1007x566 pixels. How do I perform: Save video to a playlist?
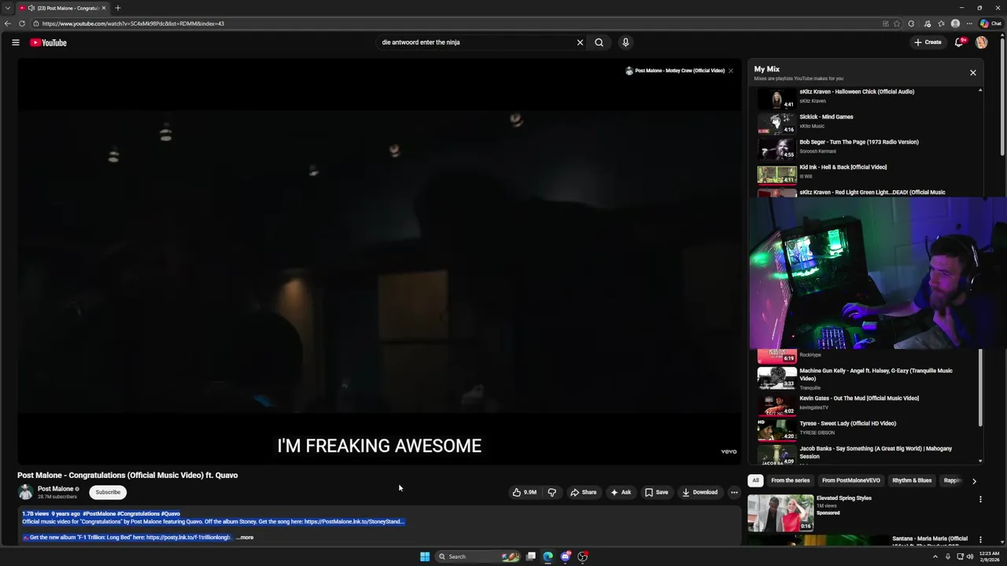[656, 492]
